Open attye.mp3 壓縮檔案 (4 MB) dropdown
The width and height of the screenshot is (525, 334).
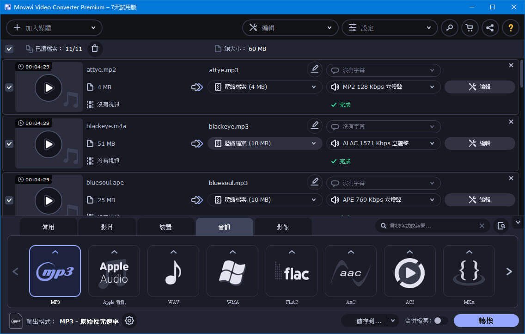pyautogui.click(x=265, y=87)
